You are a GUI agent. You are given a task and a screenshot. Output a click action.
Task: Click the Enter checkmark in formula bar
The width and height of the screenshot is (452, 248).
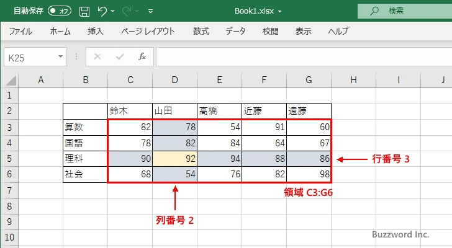coord(119,56)
